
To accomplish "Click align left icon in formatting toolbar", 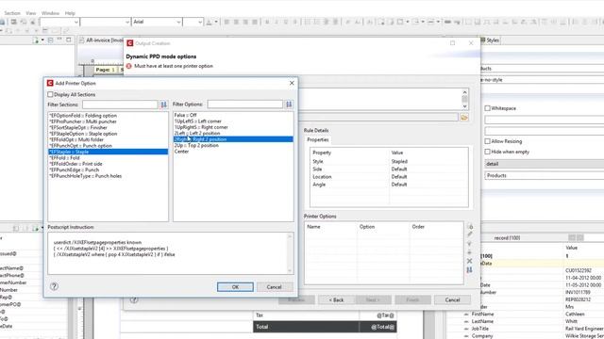I will tap(226, 22).
